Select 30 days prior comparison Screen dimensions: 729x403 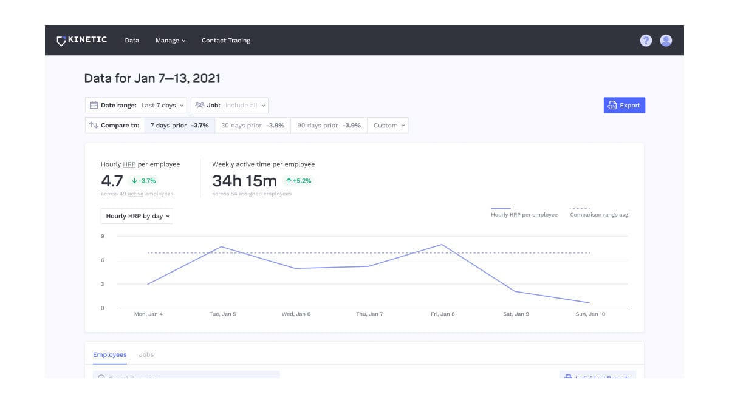pyautogui.click(x=253, y=126)
